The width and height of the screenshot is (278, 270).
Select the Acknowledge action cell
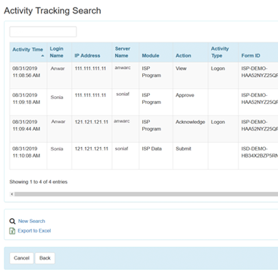pyautogui.click(x=190, y=122)
